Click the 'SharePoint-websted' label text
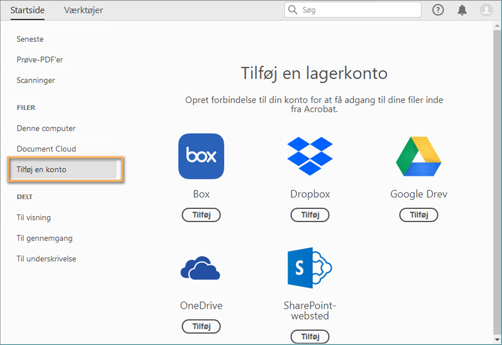Viewport: 502px width, 345px height. tap(310, 311)
